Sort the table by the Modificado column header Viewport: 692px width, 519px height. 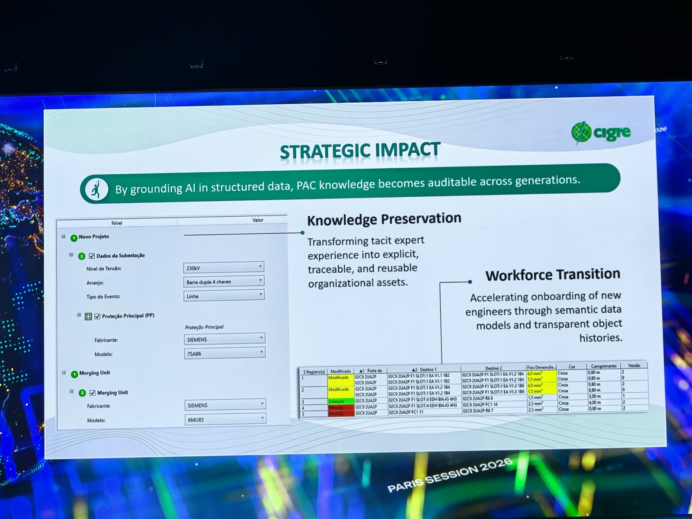click(x=341, y=371)
